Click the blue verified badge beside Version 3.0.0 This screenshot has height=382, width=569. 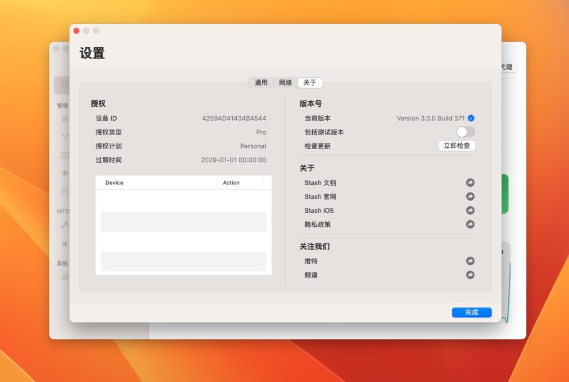pos(471,118)
